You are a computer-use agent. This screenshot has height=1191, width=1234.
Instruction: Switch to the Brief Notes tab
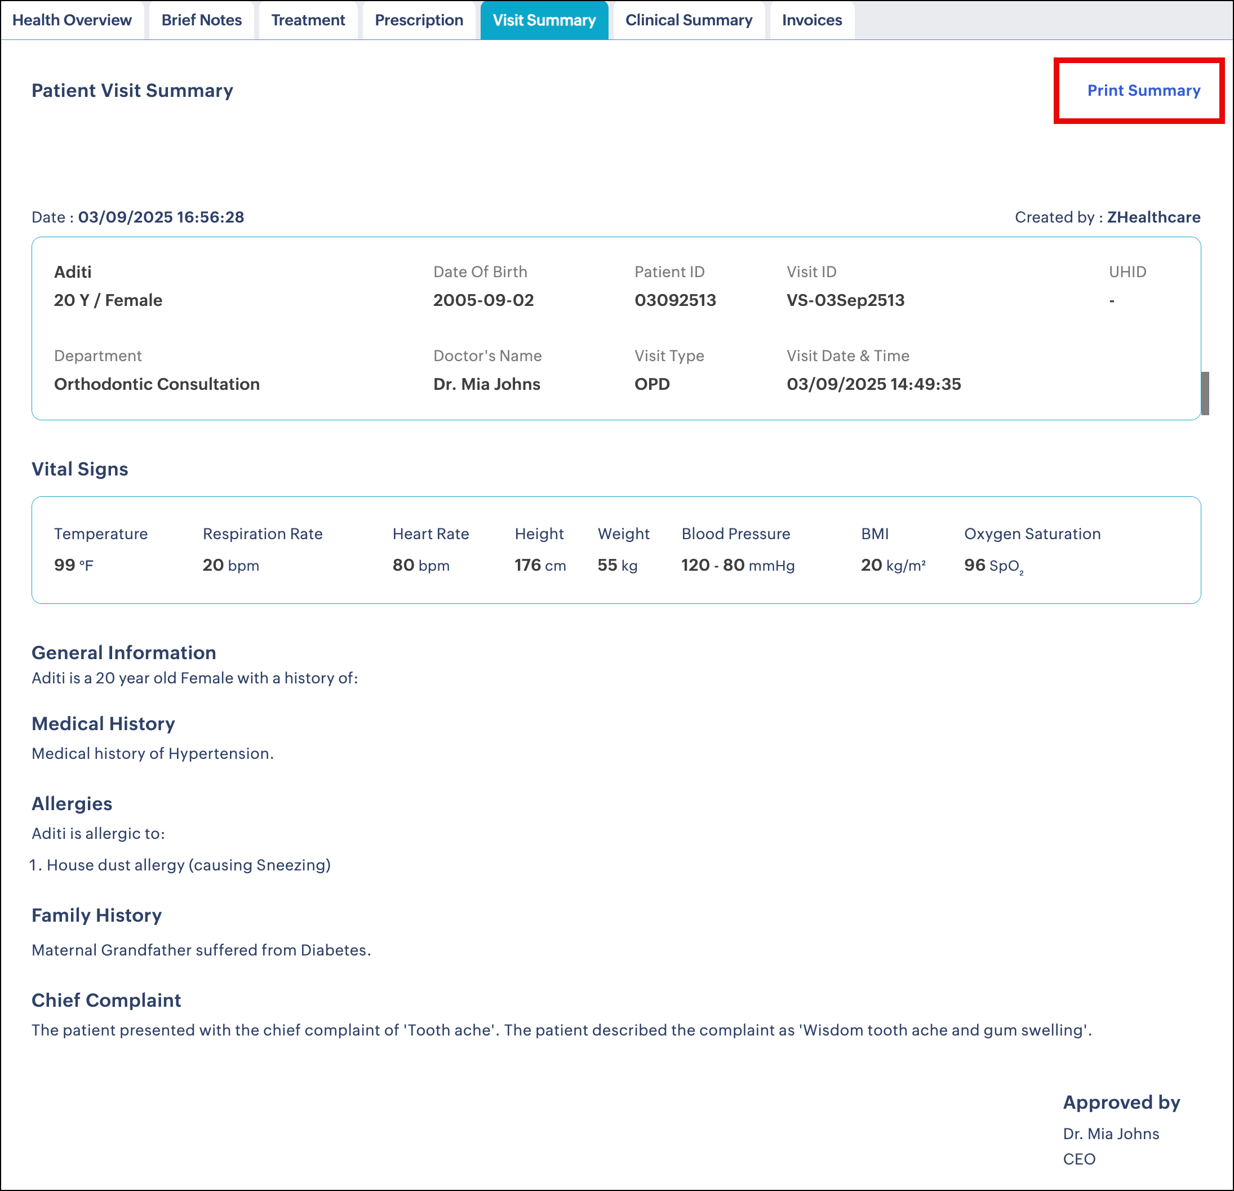pyautogui.click(x=202, y=20)
